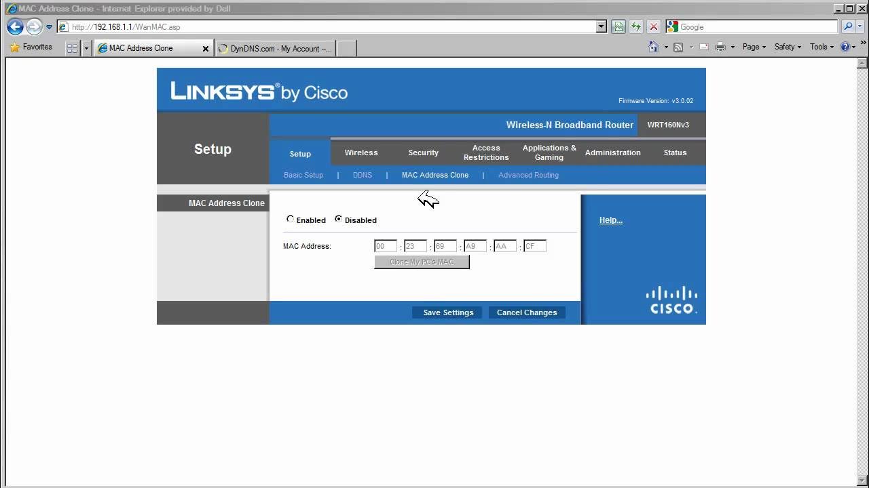Click the Quick Tabs grid icon

point(72,48)
